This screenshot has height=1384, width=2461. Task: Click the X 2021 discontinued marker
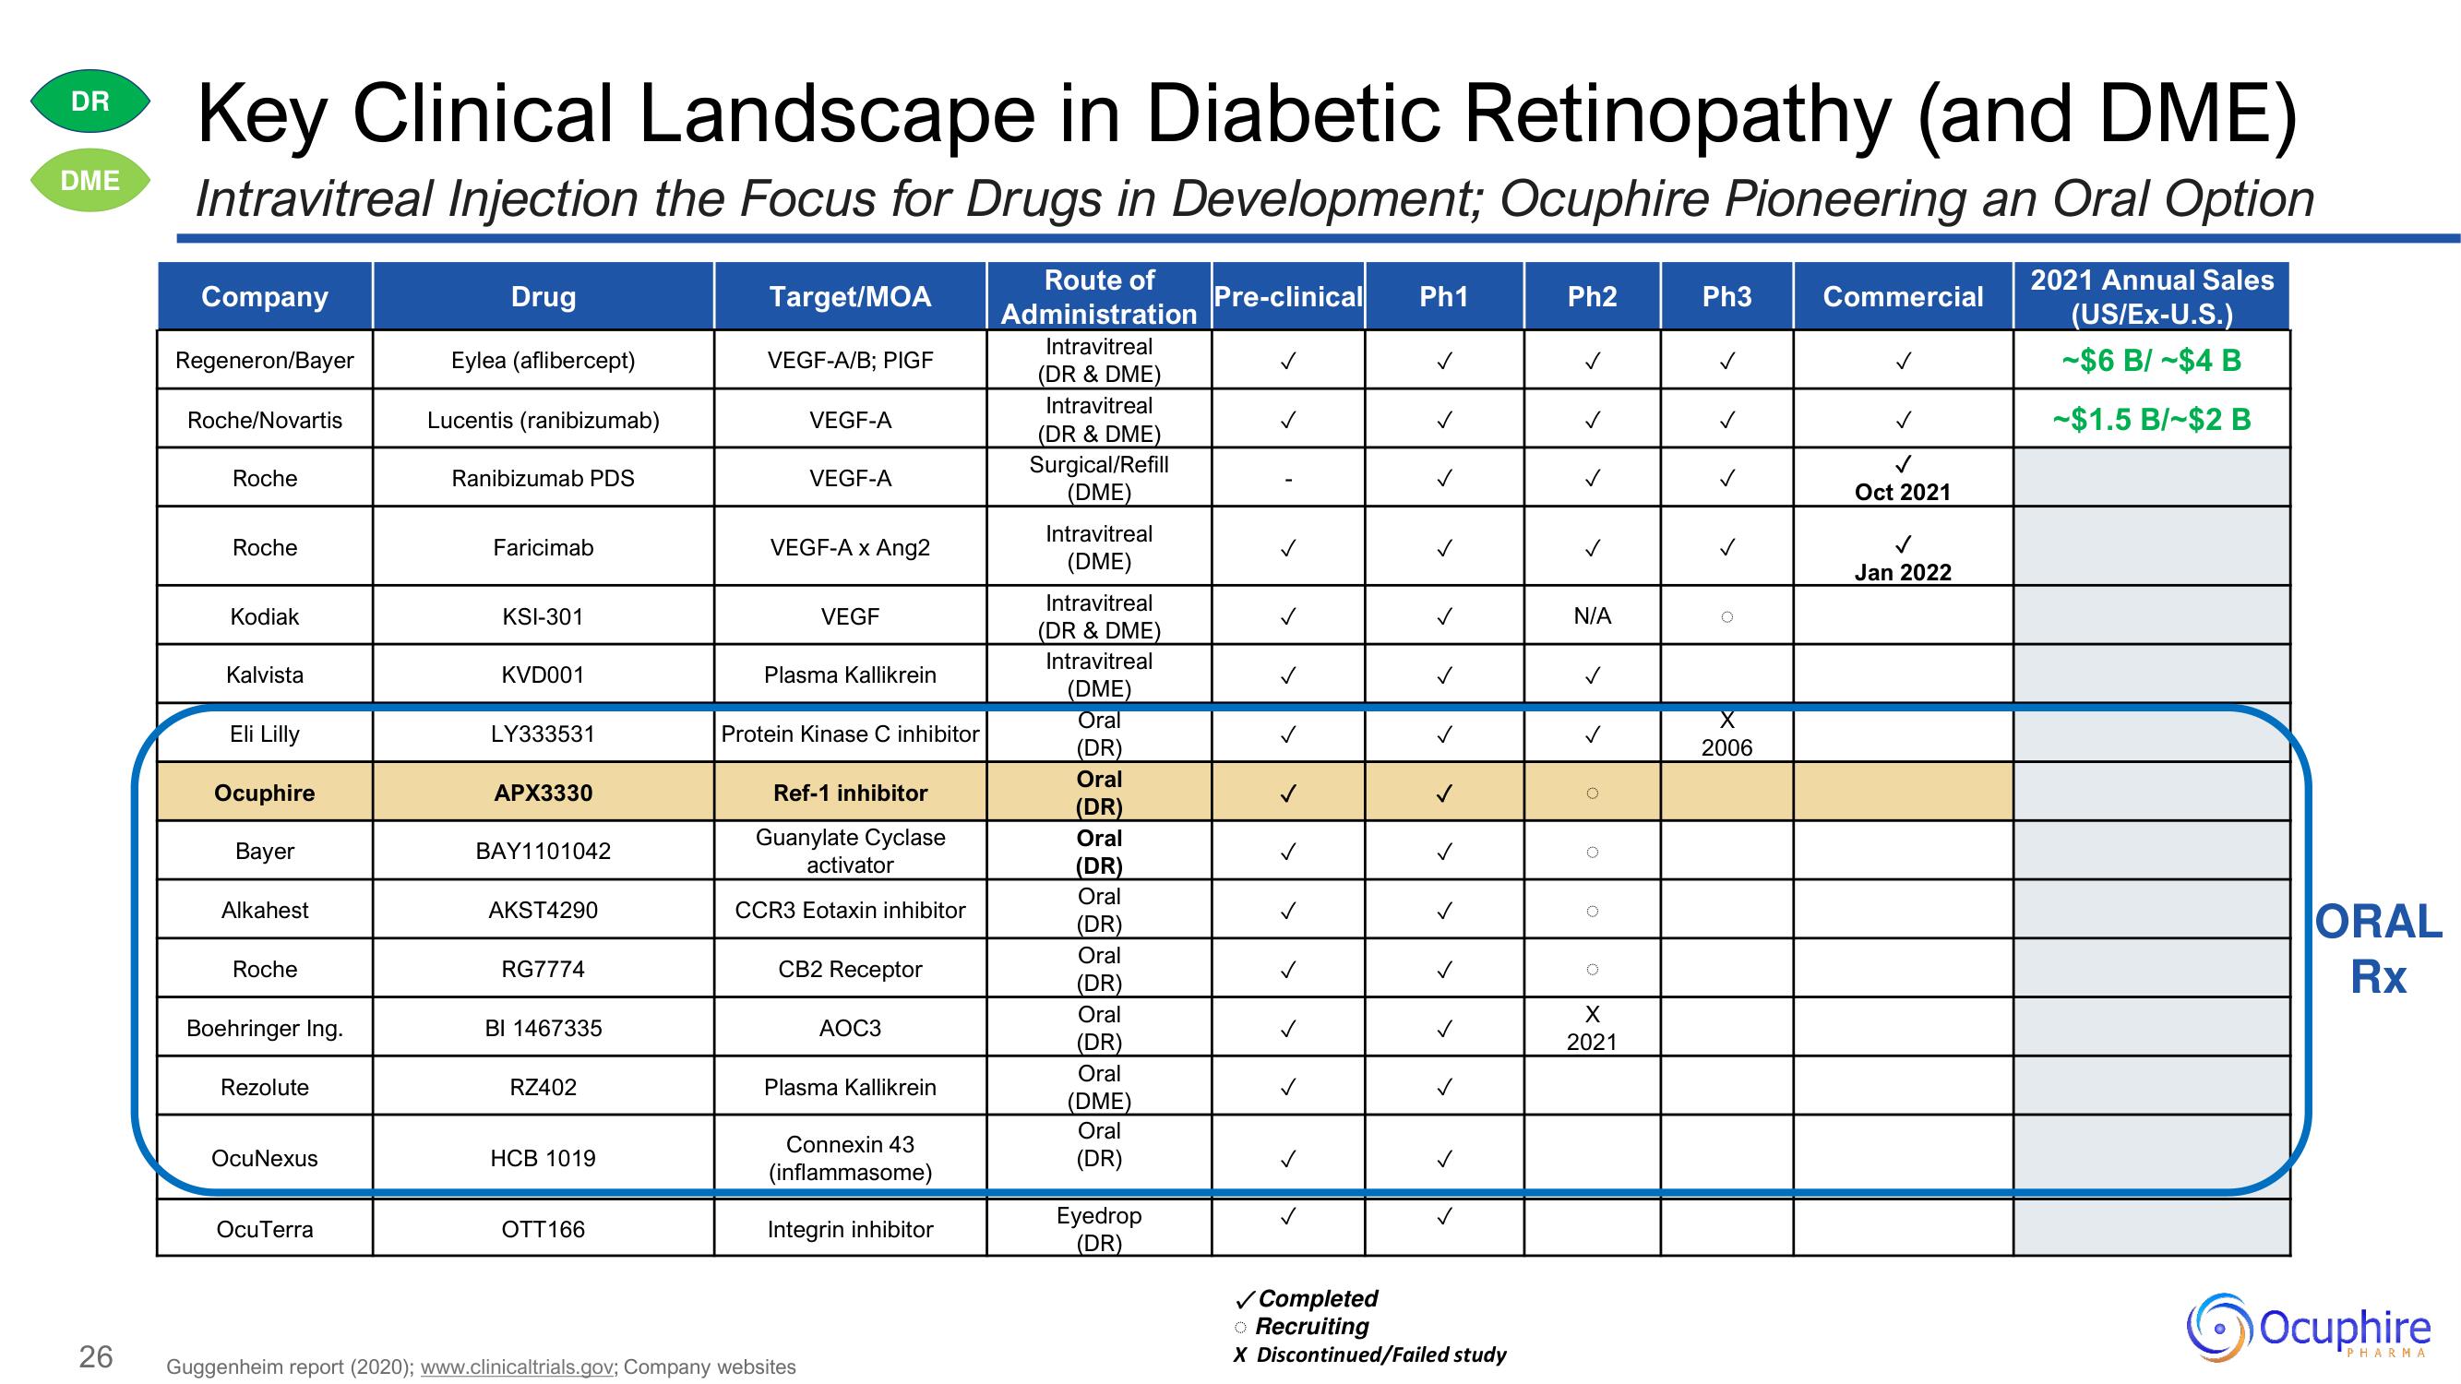tap(1592, 1028)
